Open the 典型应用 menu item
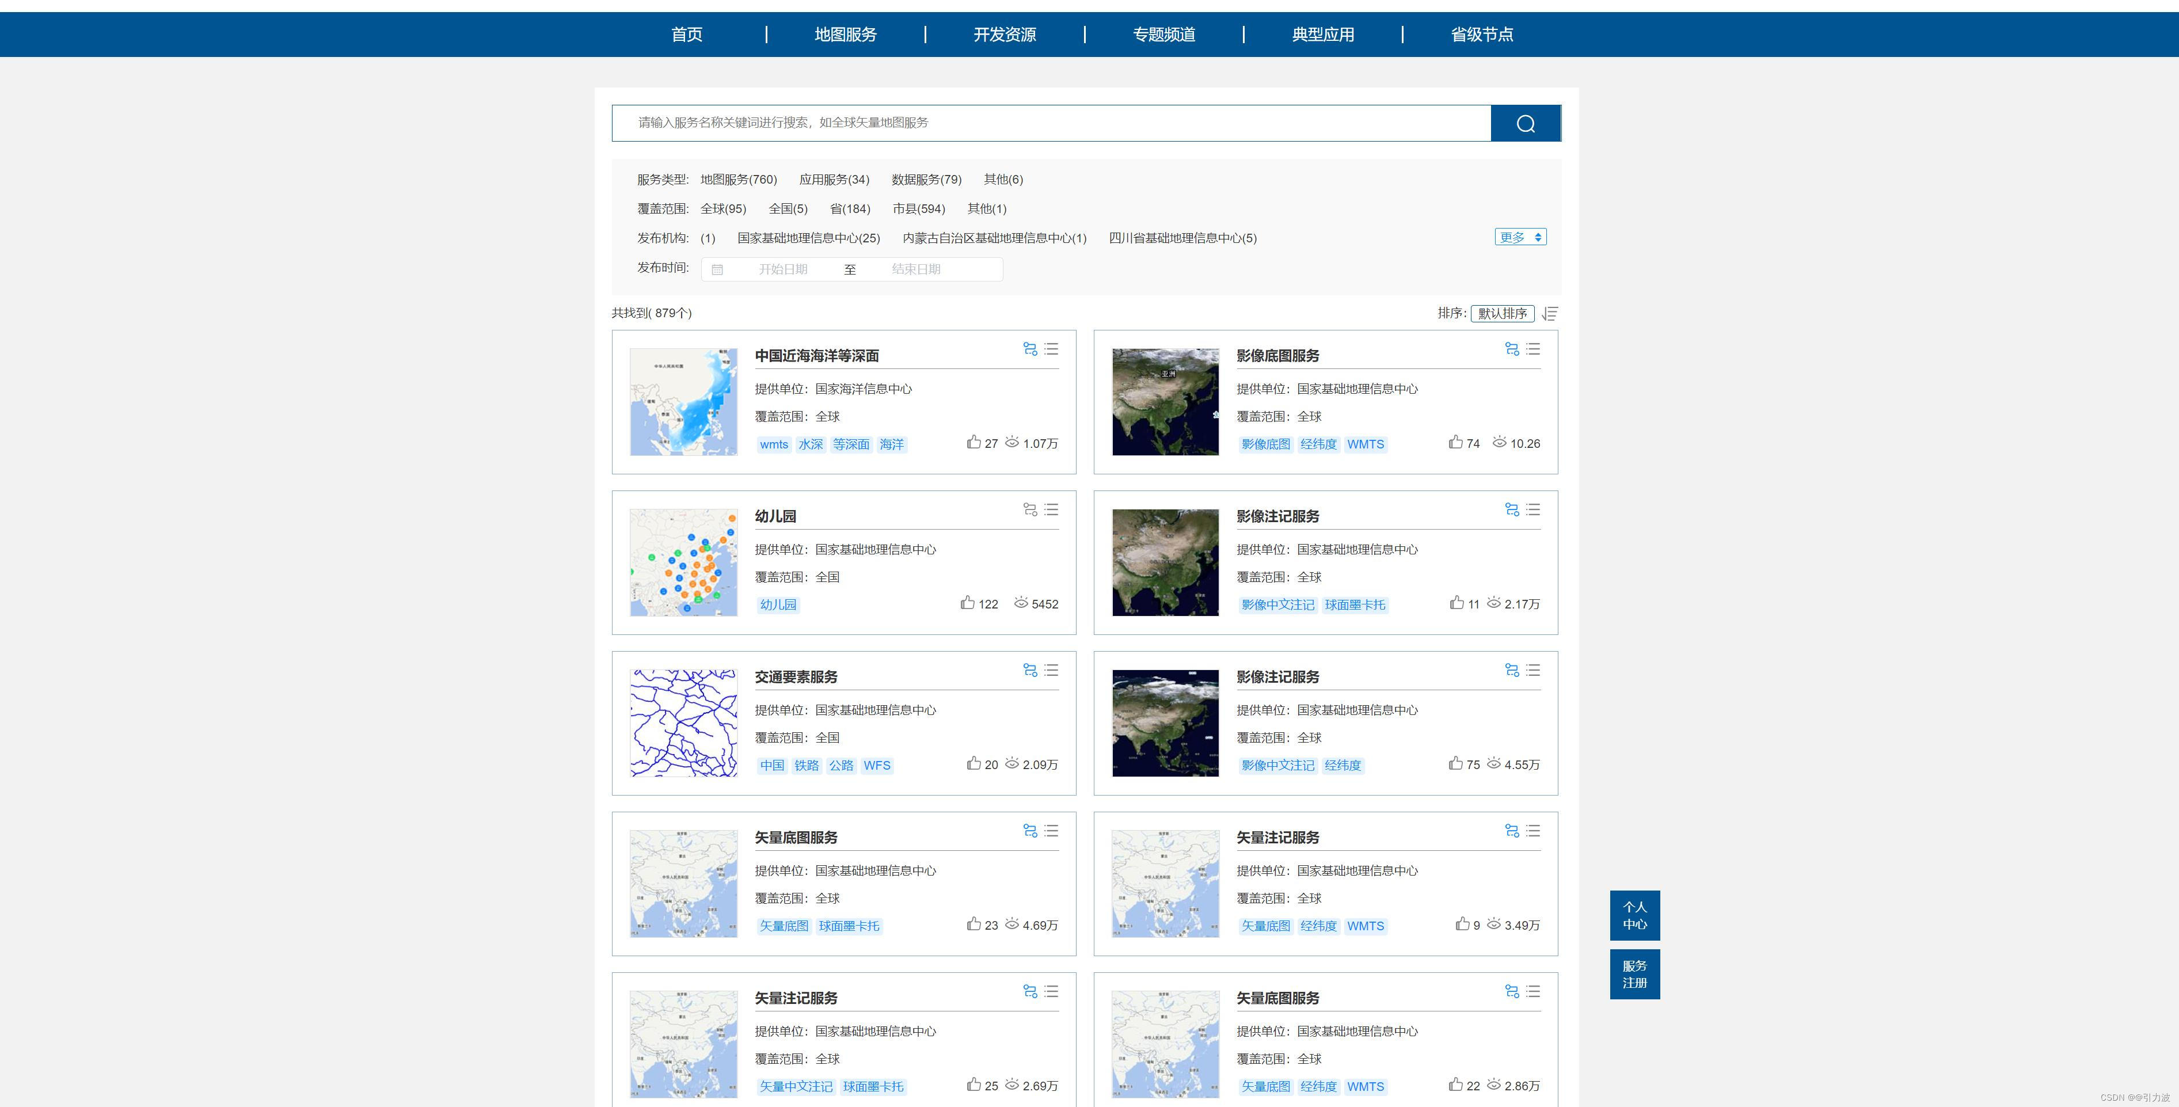Viewport: 2179px width, 1107px height. (x=1321, y=35)
